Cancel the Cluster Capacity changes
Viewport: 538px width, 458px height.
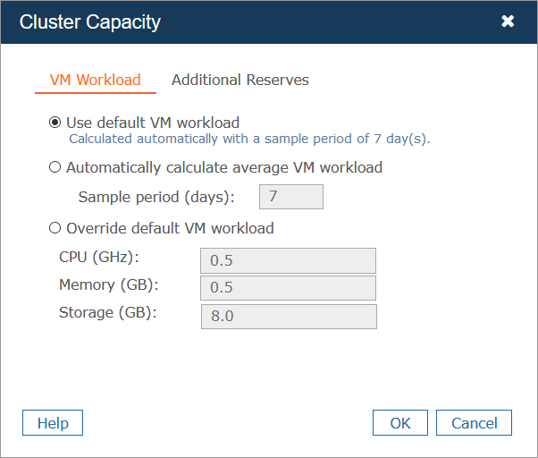pos(474,422)
